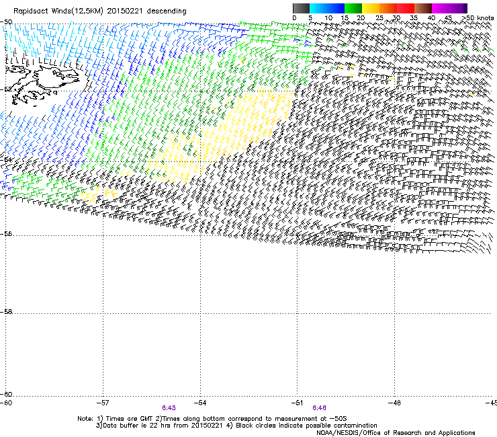
Task: Click the '40' label under the legend
Action: 431,18
